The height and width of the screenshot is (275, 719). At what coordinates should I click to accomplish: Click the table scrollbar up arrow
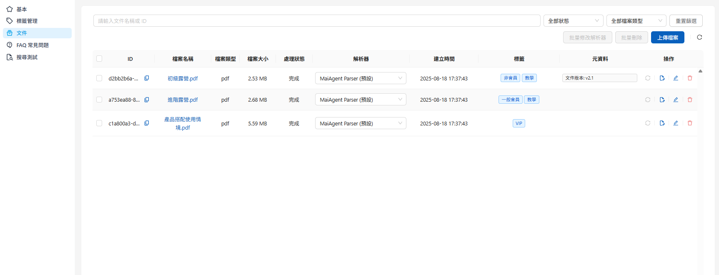pos(700,71)
